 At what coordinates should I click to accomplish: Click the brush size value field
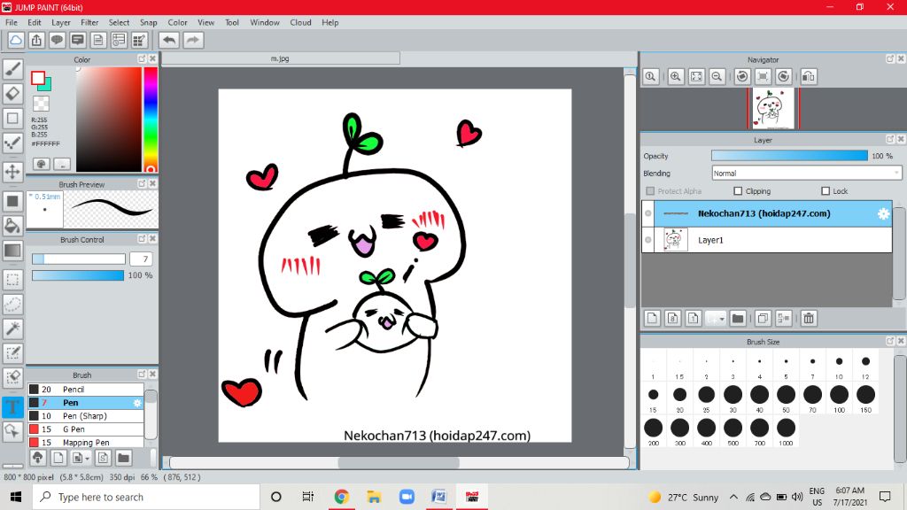pyautogui.click(x=141, y=259)
